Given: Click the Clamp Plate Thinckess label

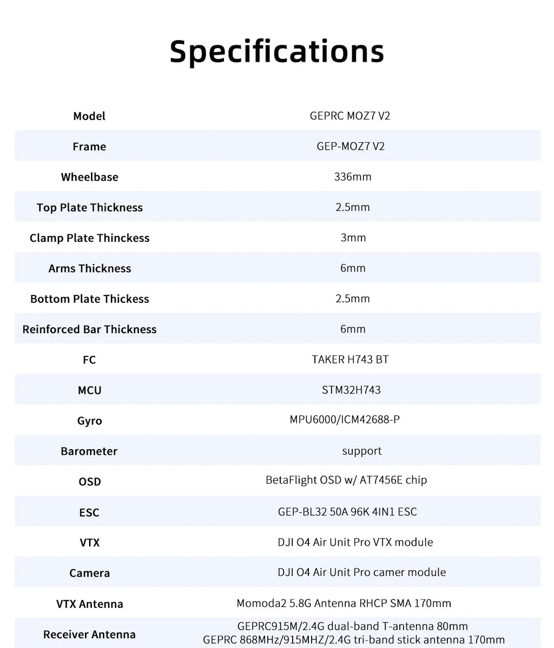Looking at the screenshot, I should [90, 238].
